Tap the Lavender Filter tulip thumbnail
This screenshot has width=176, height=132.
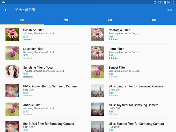coord(12,53)
